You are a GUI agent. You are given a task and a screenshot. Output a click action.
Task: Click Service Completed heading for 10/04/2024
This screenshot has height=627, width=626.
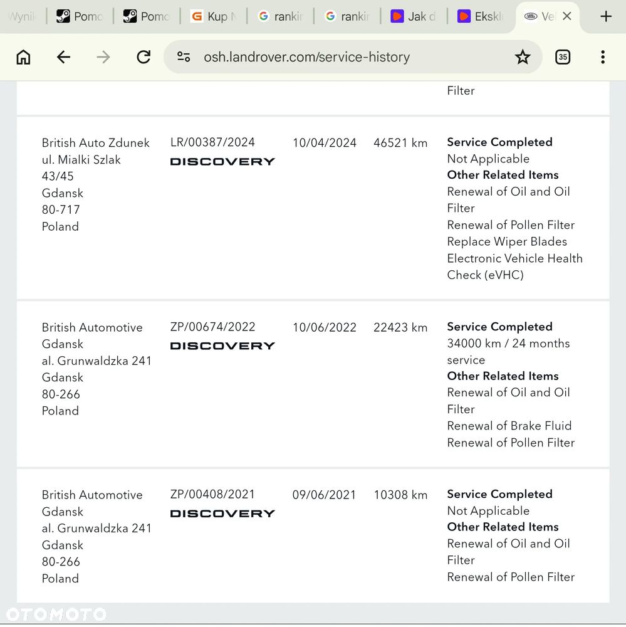point(499,142)
